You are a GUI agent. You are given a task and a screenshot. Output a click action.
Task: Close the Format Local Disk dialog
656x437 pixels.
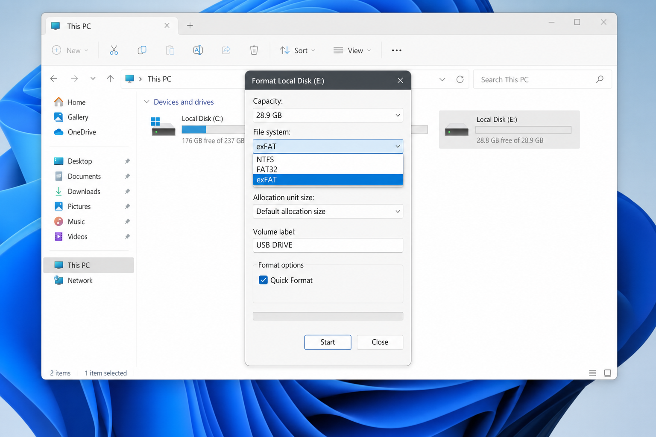(400, 80)
